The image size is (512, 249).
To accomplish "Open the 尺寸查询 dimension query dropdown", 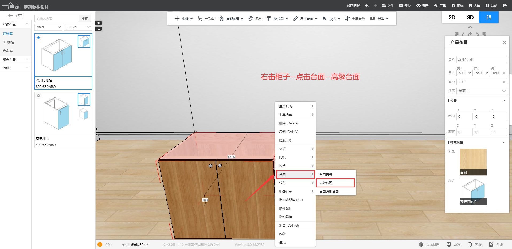I will pyautogui.click(x=305, y=19).
